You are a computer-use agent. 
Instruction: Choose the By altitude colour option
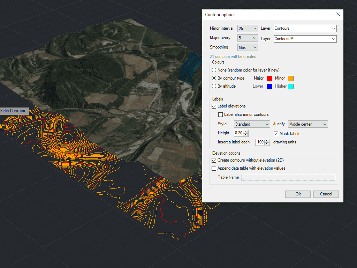pos(214,86)
